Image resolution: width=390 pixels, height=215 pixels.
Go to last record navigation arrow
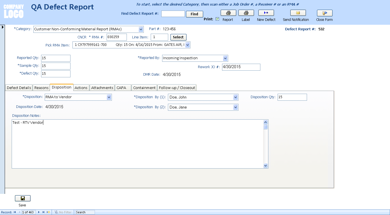coord(44,212)
